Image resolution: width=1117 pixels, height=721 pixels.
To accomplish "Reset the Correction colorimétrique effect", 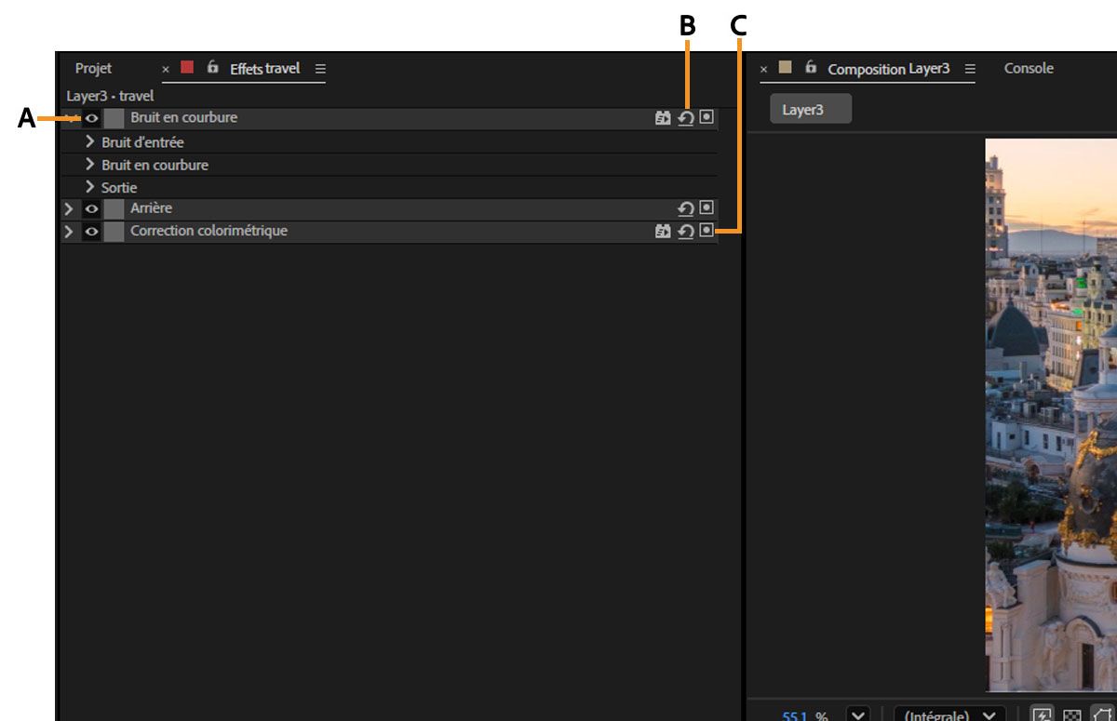I will pos(685,231).
